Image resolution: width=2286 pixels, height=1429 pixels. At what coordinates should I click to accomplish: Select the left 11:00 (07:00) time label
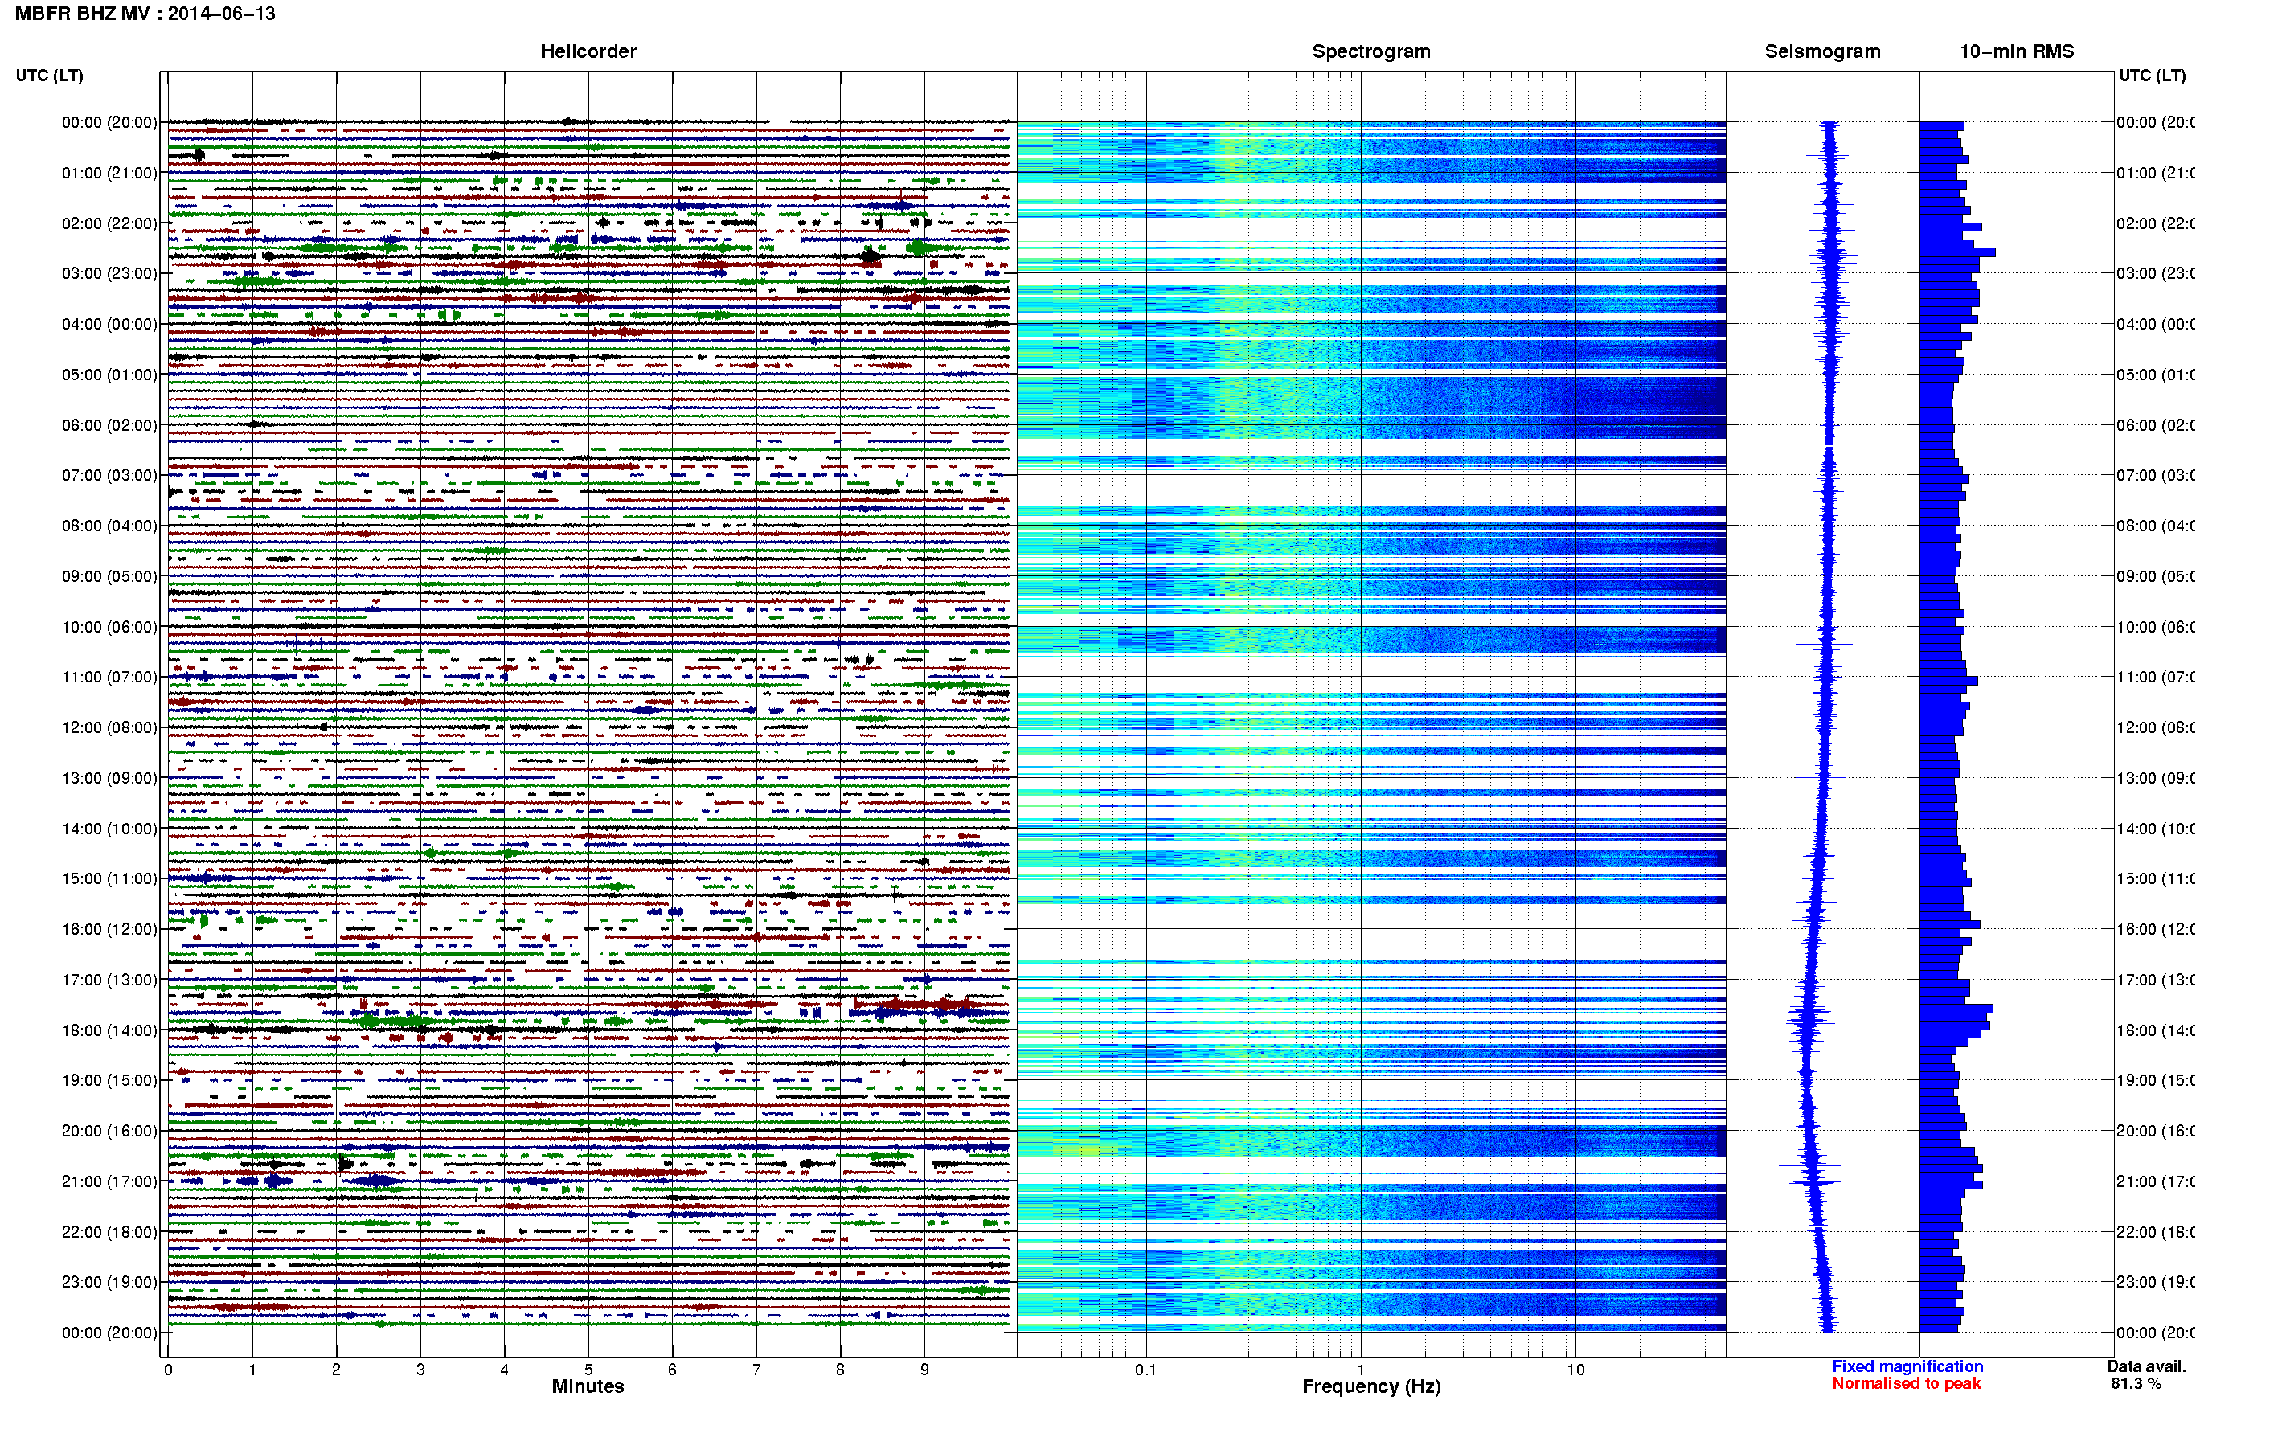[109, 677]
